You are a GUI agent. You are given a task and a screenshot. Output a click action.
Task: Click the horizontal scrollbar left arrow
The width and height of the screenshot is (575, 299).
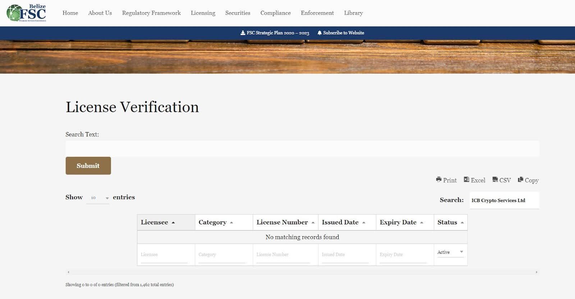click(x=68, y=272)
